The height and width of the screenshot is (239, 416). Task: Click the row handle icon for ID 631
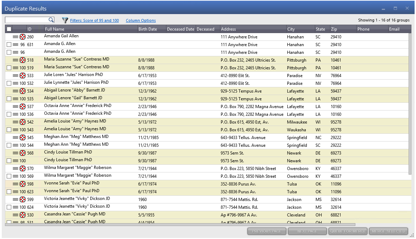(16, 44)
